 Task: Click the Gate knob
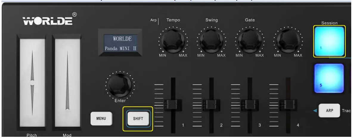[250, 40]
